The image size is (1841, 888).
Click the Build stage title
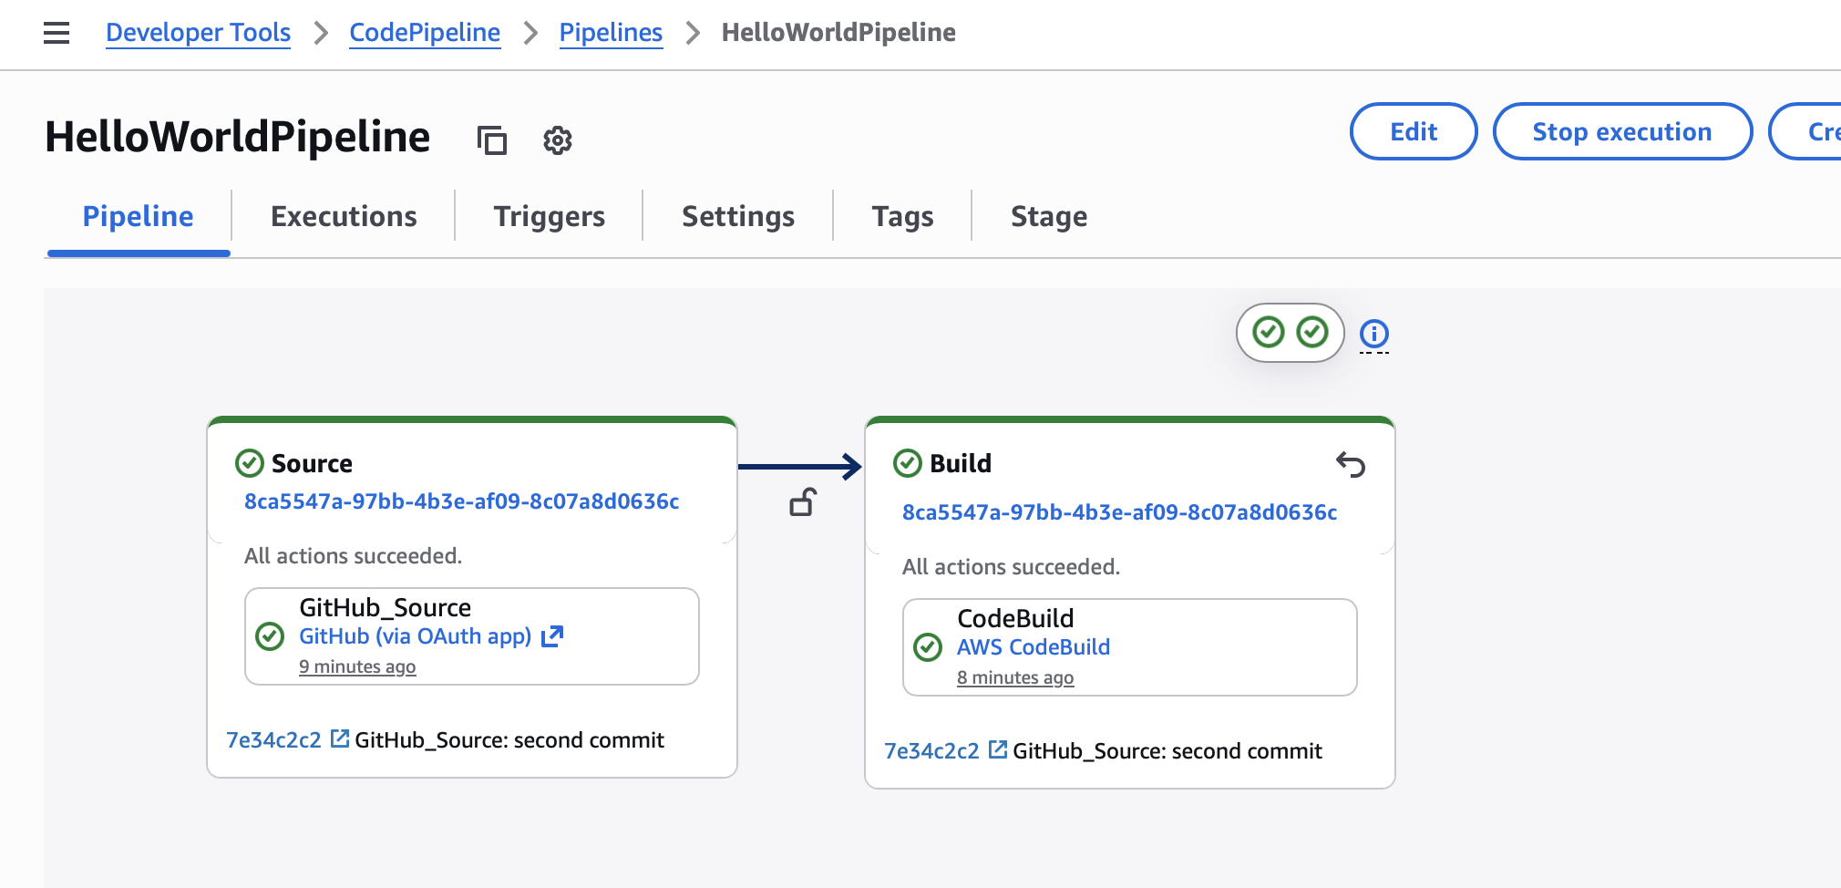[961, 463]
